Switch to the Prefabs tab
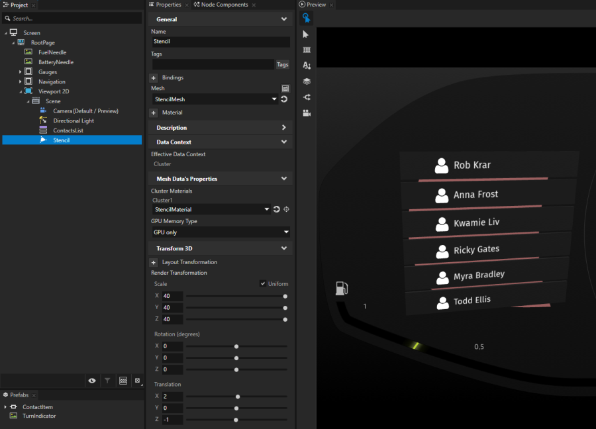The width and height of the screenshot is (596, 429). coord(19,395)
